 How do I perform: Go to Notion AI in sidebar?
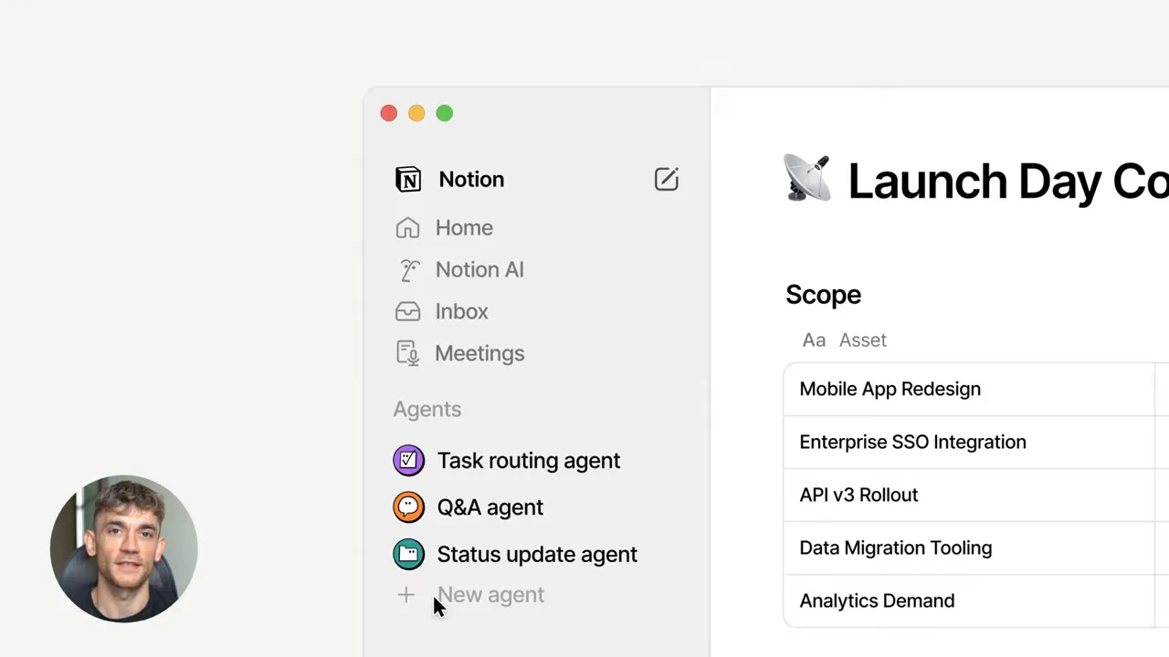coord(479,270)
